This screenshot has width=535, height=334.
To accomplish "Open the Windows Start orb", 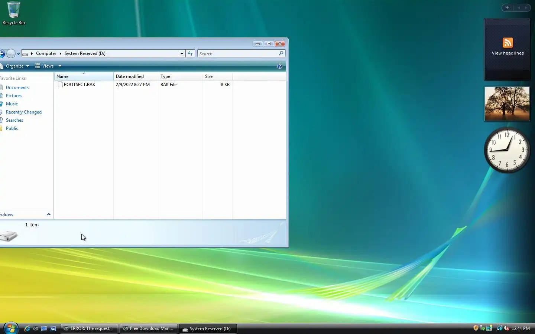I will tap(11, 328).
